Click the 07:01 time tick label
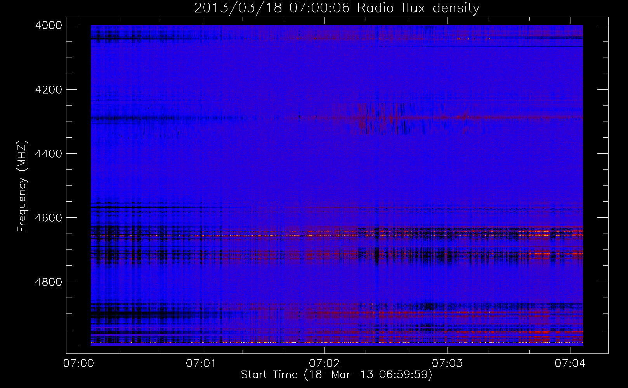Image resolution: width=628 pixels, height=388 pixels. tap(201, 364)
